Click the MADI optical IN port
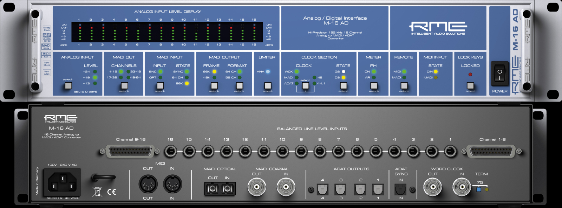 (227, 189)
